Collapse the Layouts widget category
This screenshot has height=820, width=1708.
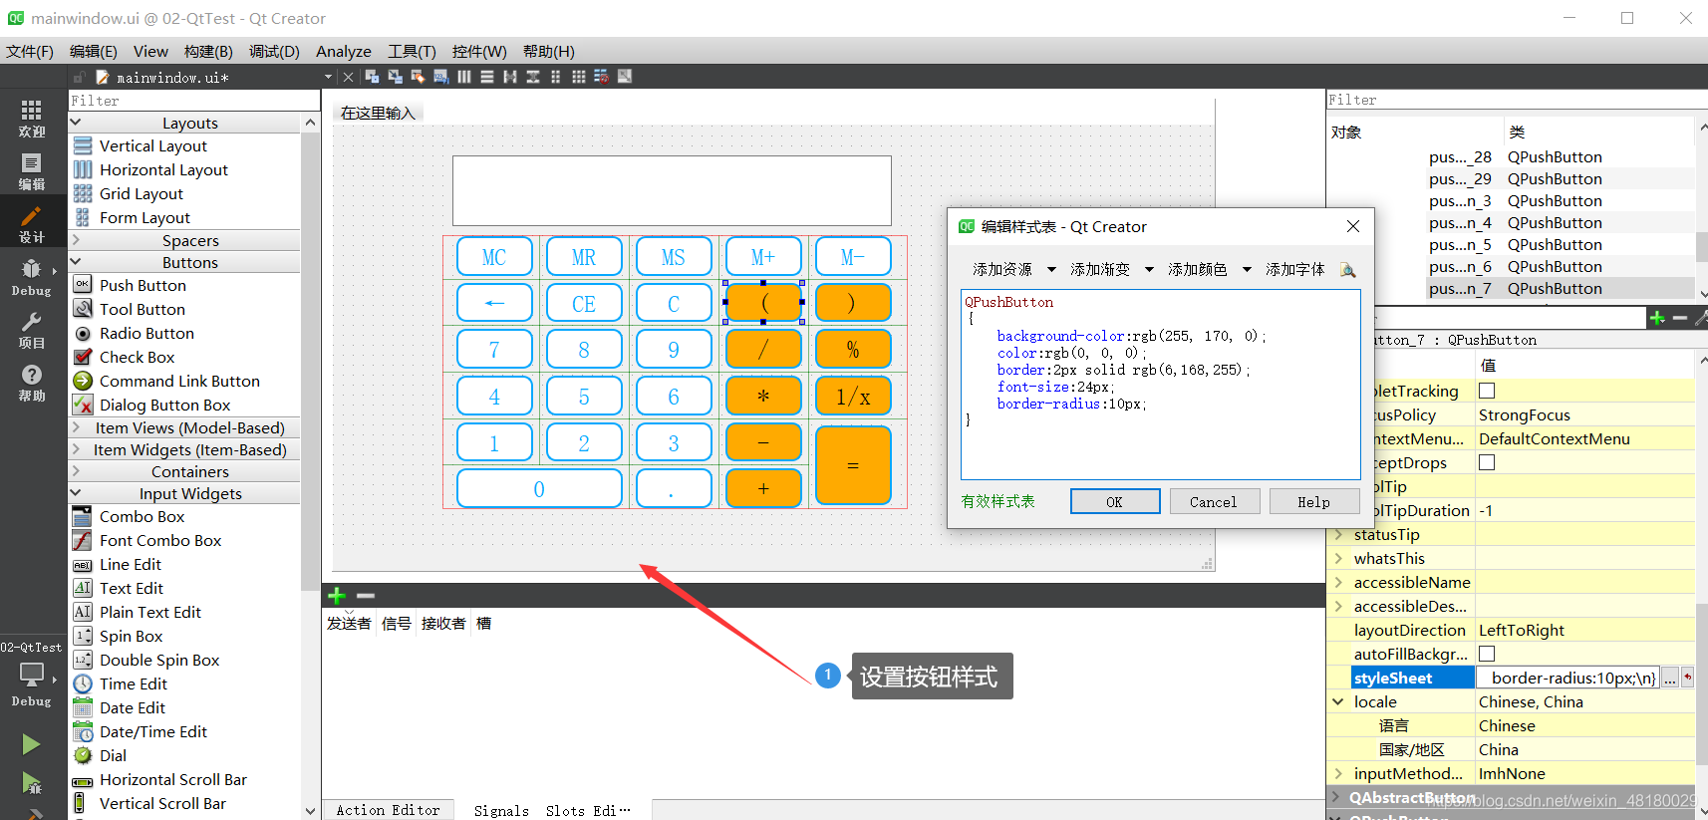tap(76, 123)
